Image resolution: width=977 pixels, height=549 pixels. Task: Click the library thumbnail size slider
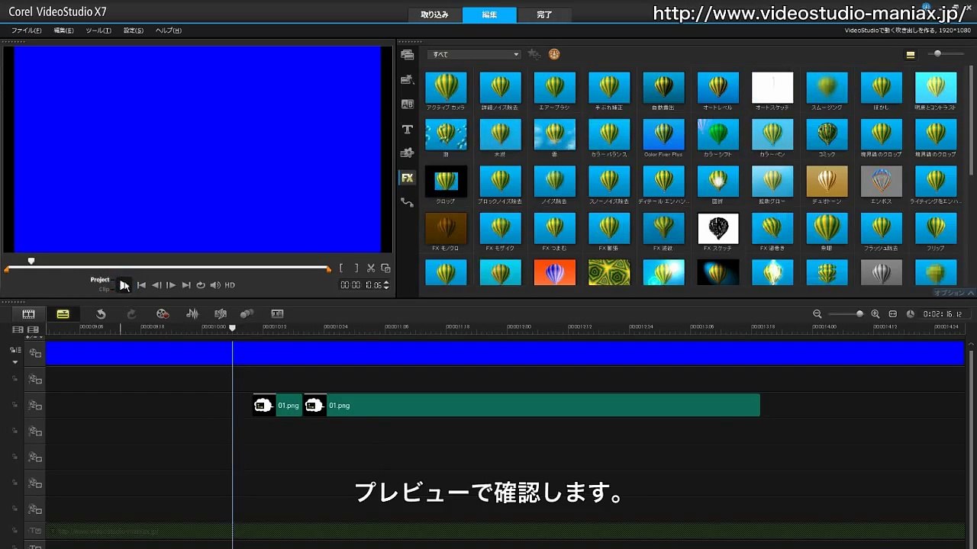pos(945,54)
